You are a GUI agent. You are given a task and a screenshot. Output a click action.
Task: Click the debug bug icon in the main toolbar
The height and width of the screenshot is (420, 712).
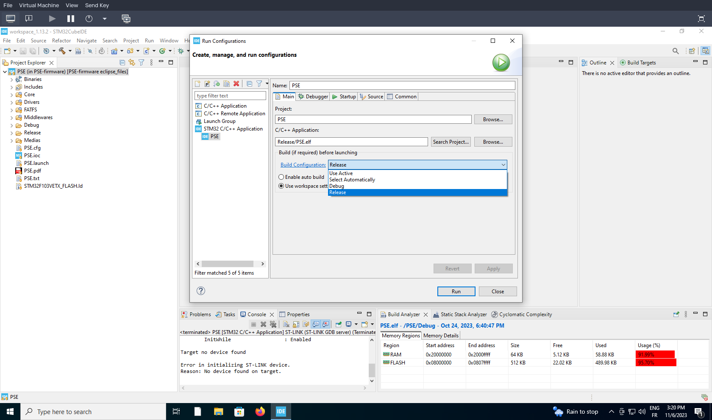(181, 51)
